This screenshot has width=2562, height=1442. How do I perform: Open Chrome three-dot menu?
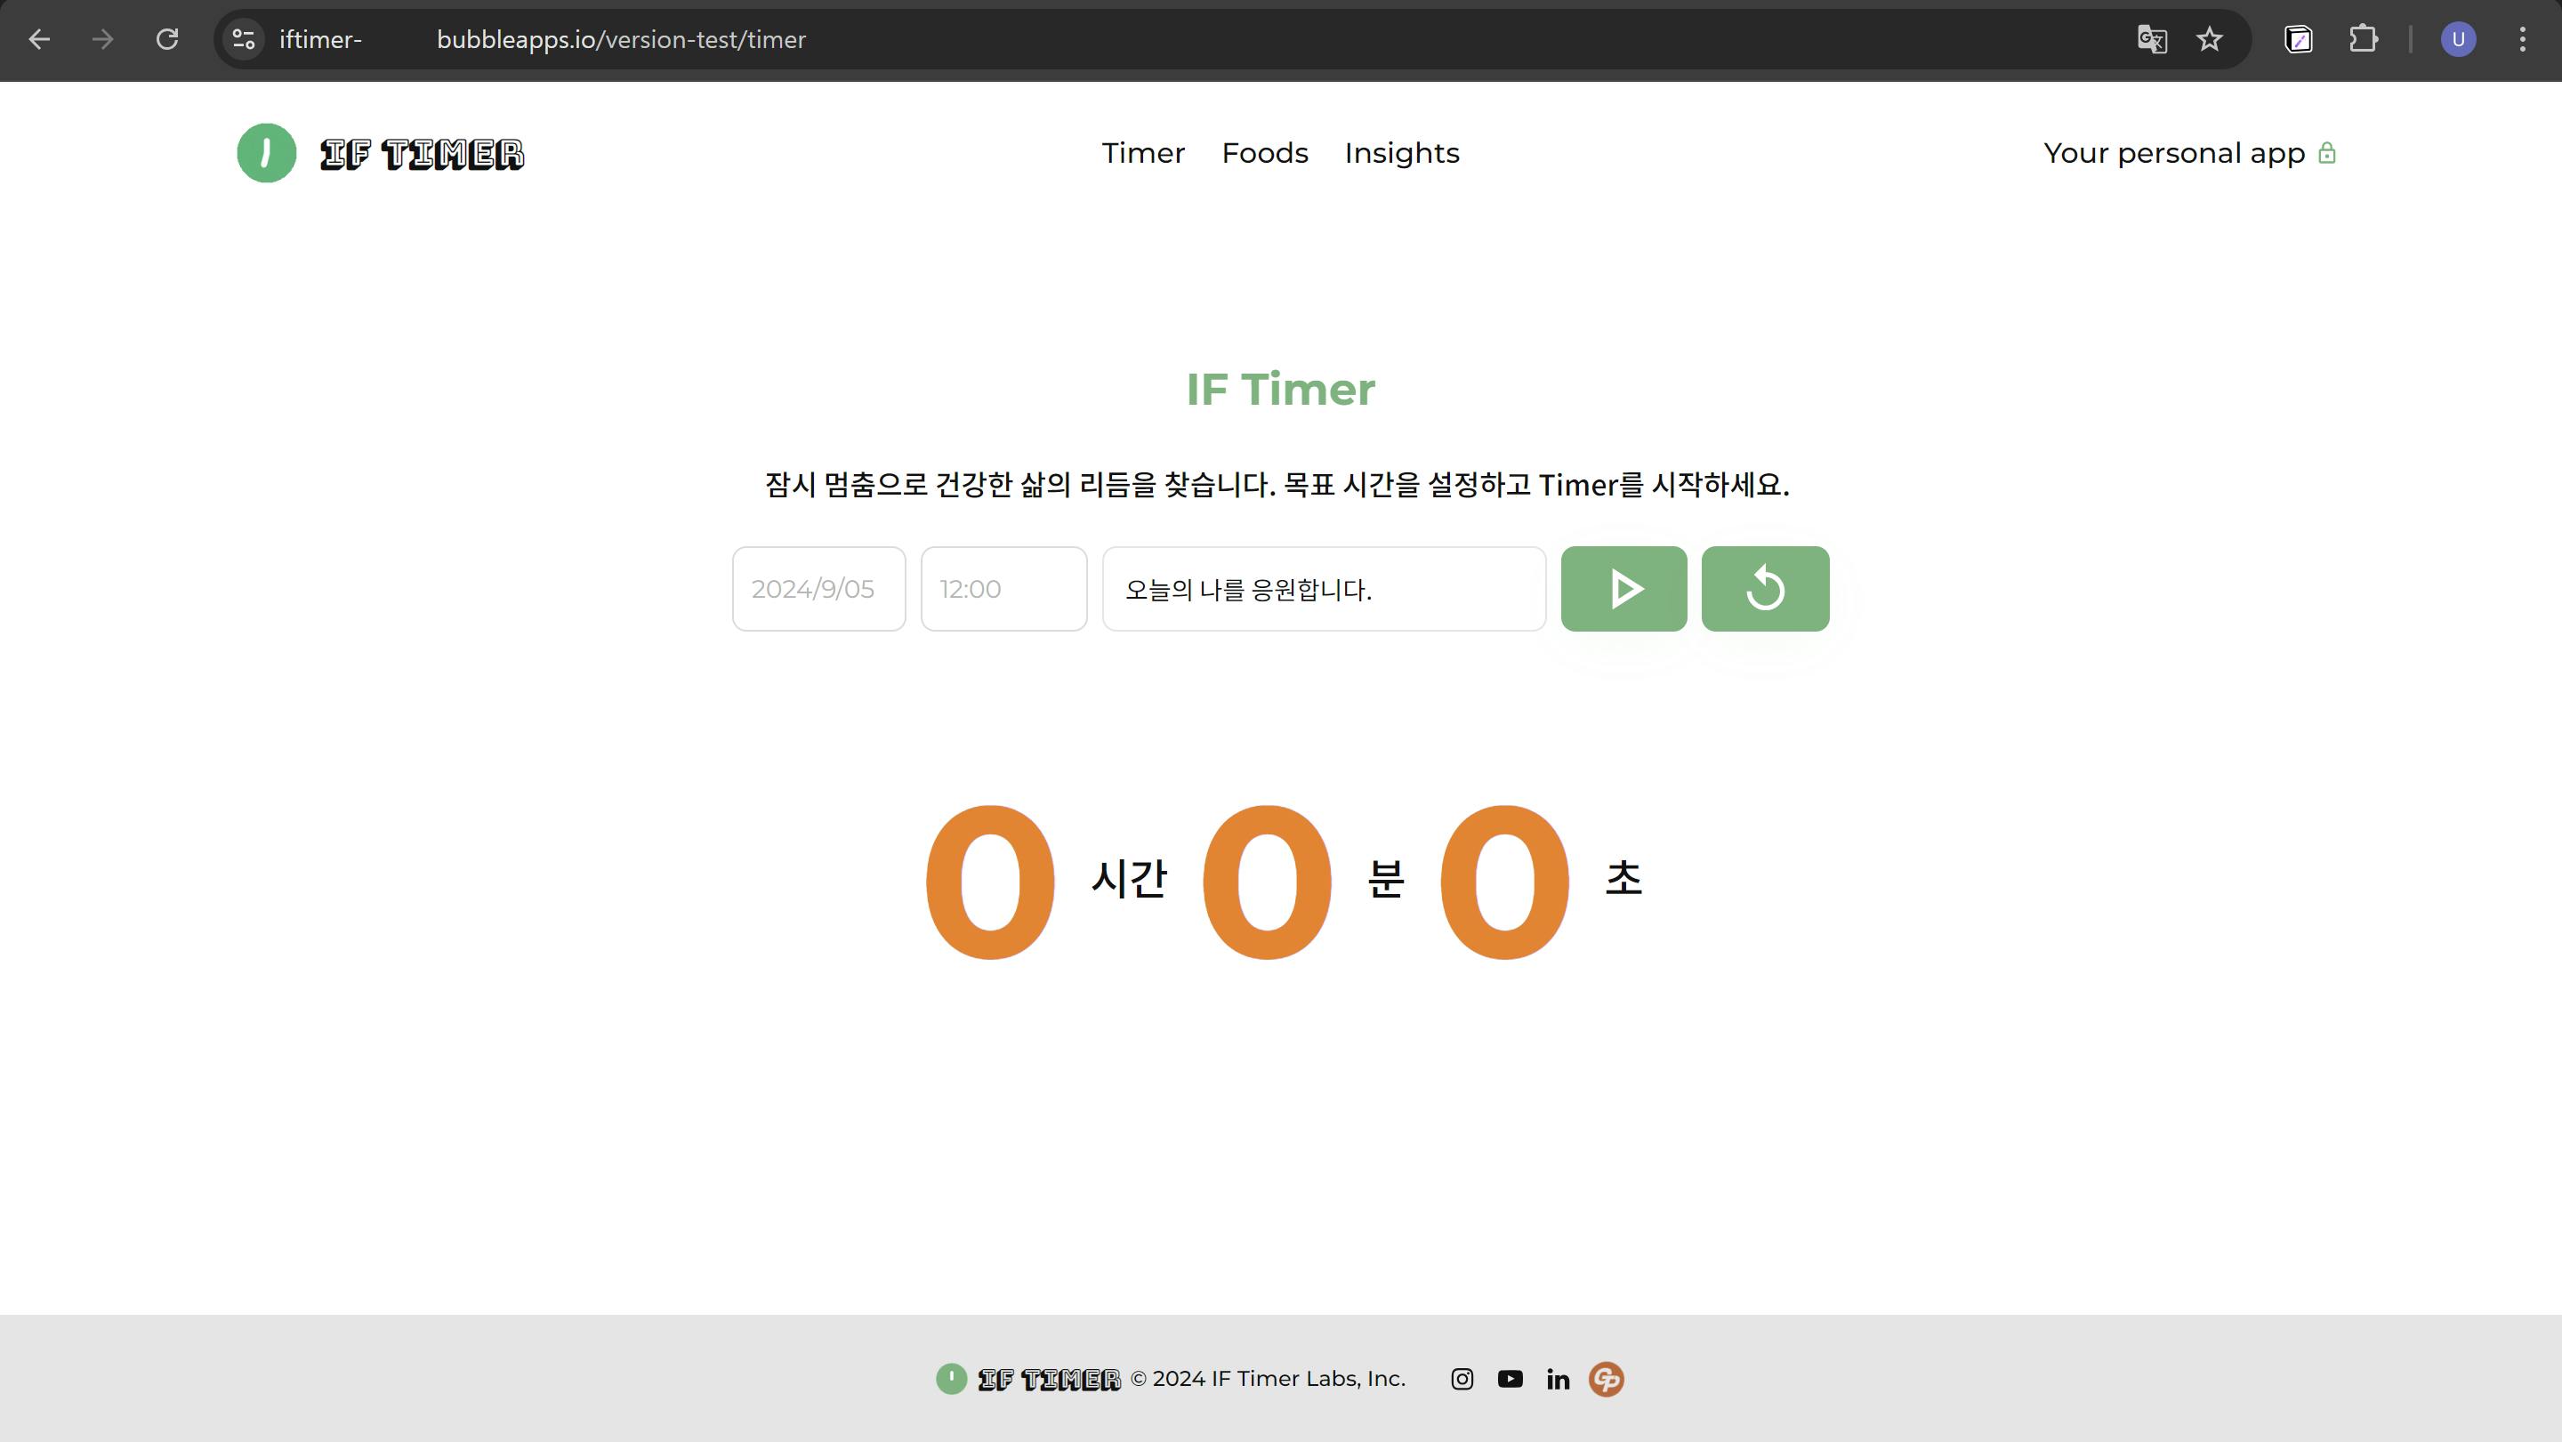click(x=2522, y=40)
